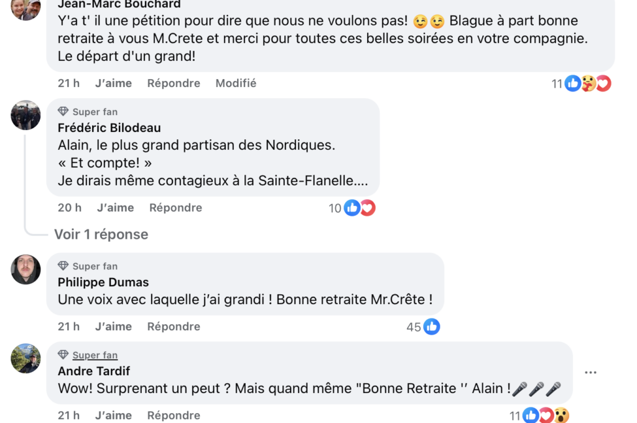Click Répondre on Andre Tardif's comment

175,415
